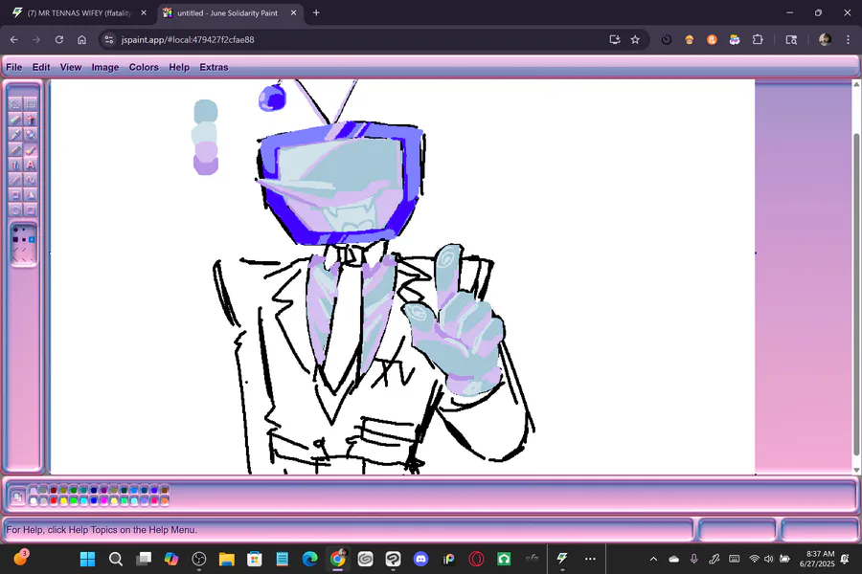The height and width of the screenshot is (574, 862).
Task: Pick the Ellipse tool
Action: 15,210
